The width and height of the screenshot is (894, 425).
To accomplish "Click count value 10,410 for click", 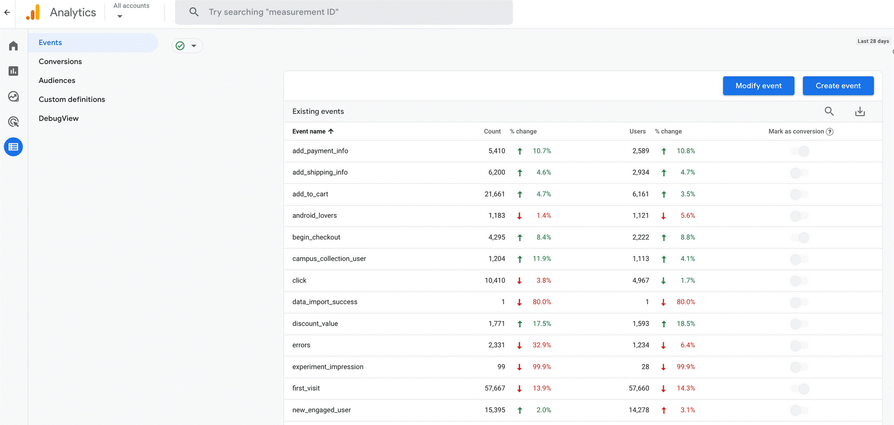I will [x=495, y=280].
